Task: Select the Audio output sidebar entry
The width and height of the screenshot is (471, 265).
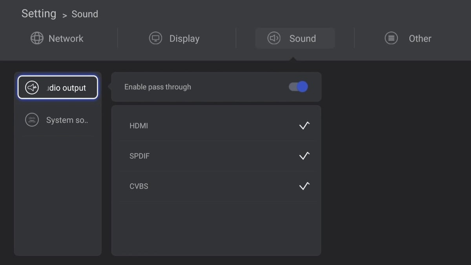Action: pyautogui.click(x=57, y=87)
